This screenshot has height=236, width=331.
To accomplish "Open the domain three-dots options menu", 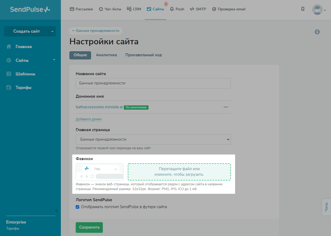I will [226, 107].
